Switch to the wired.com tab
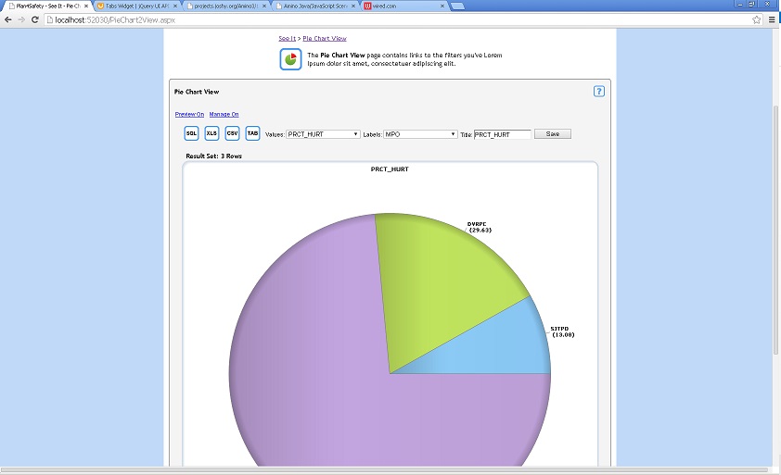 coord(403,6)
